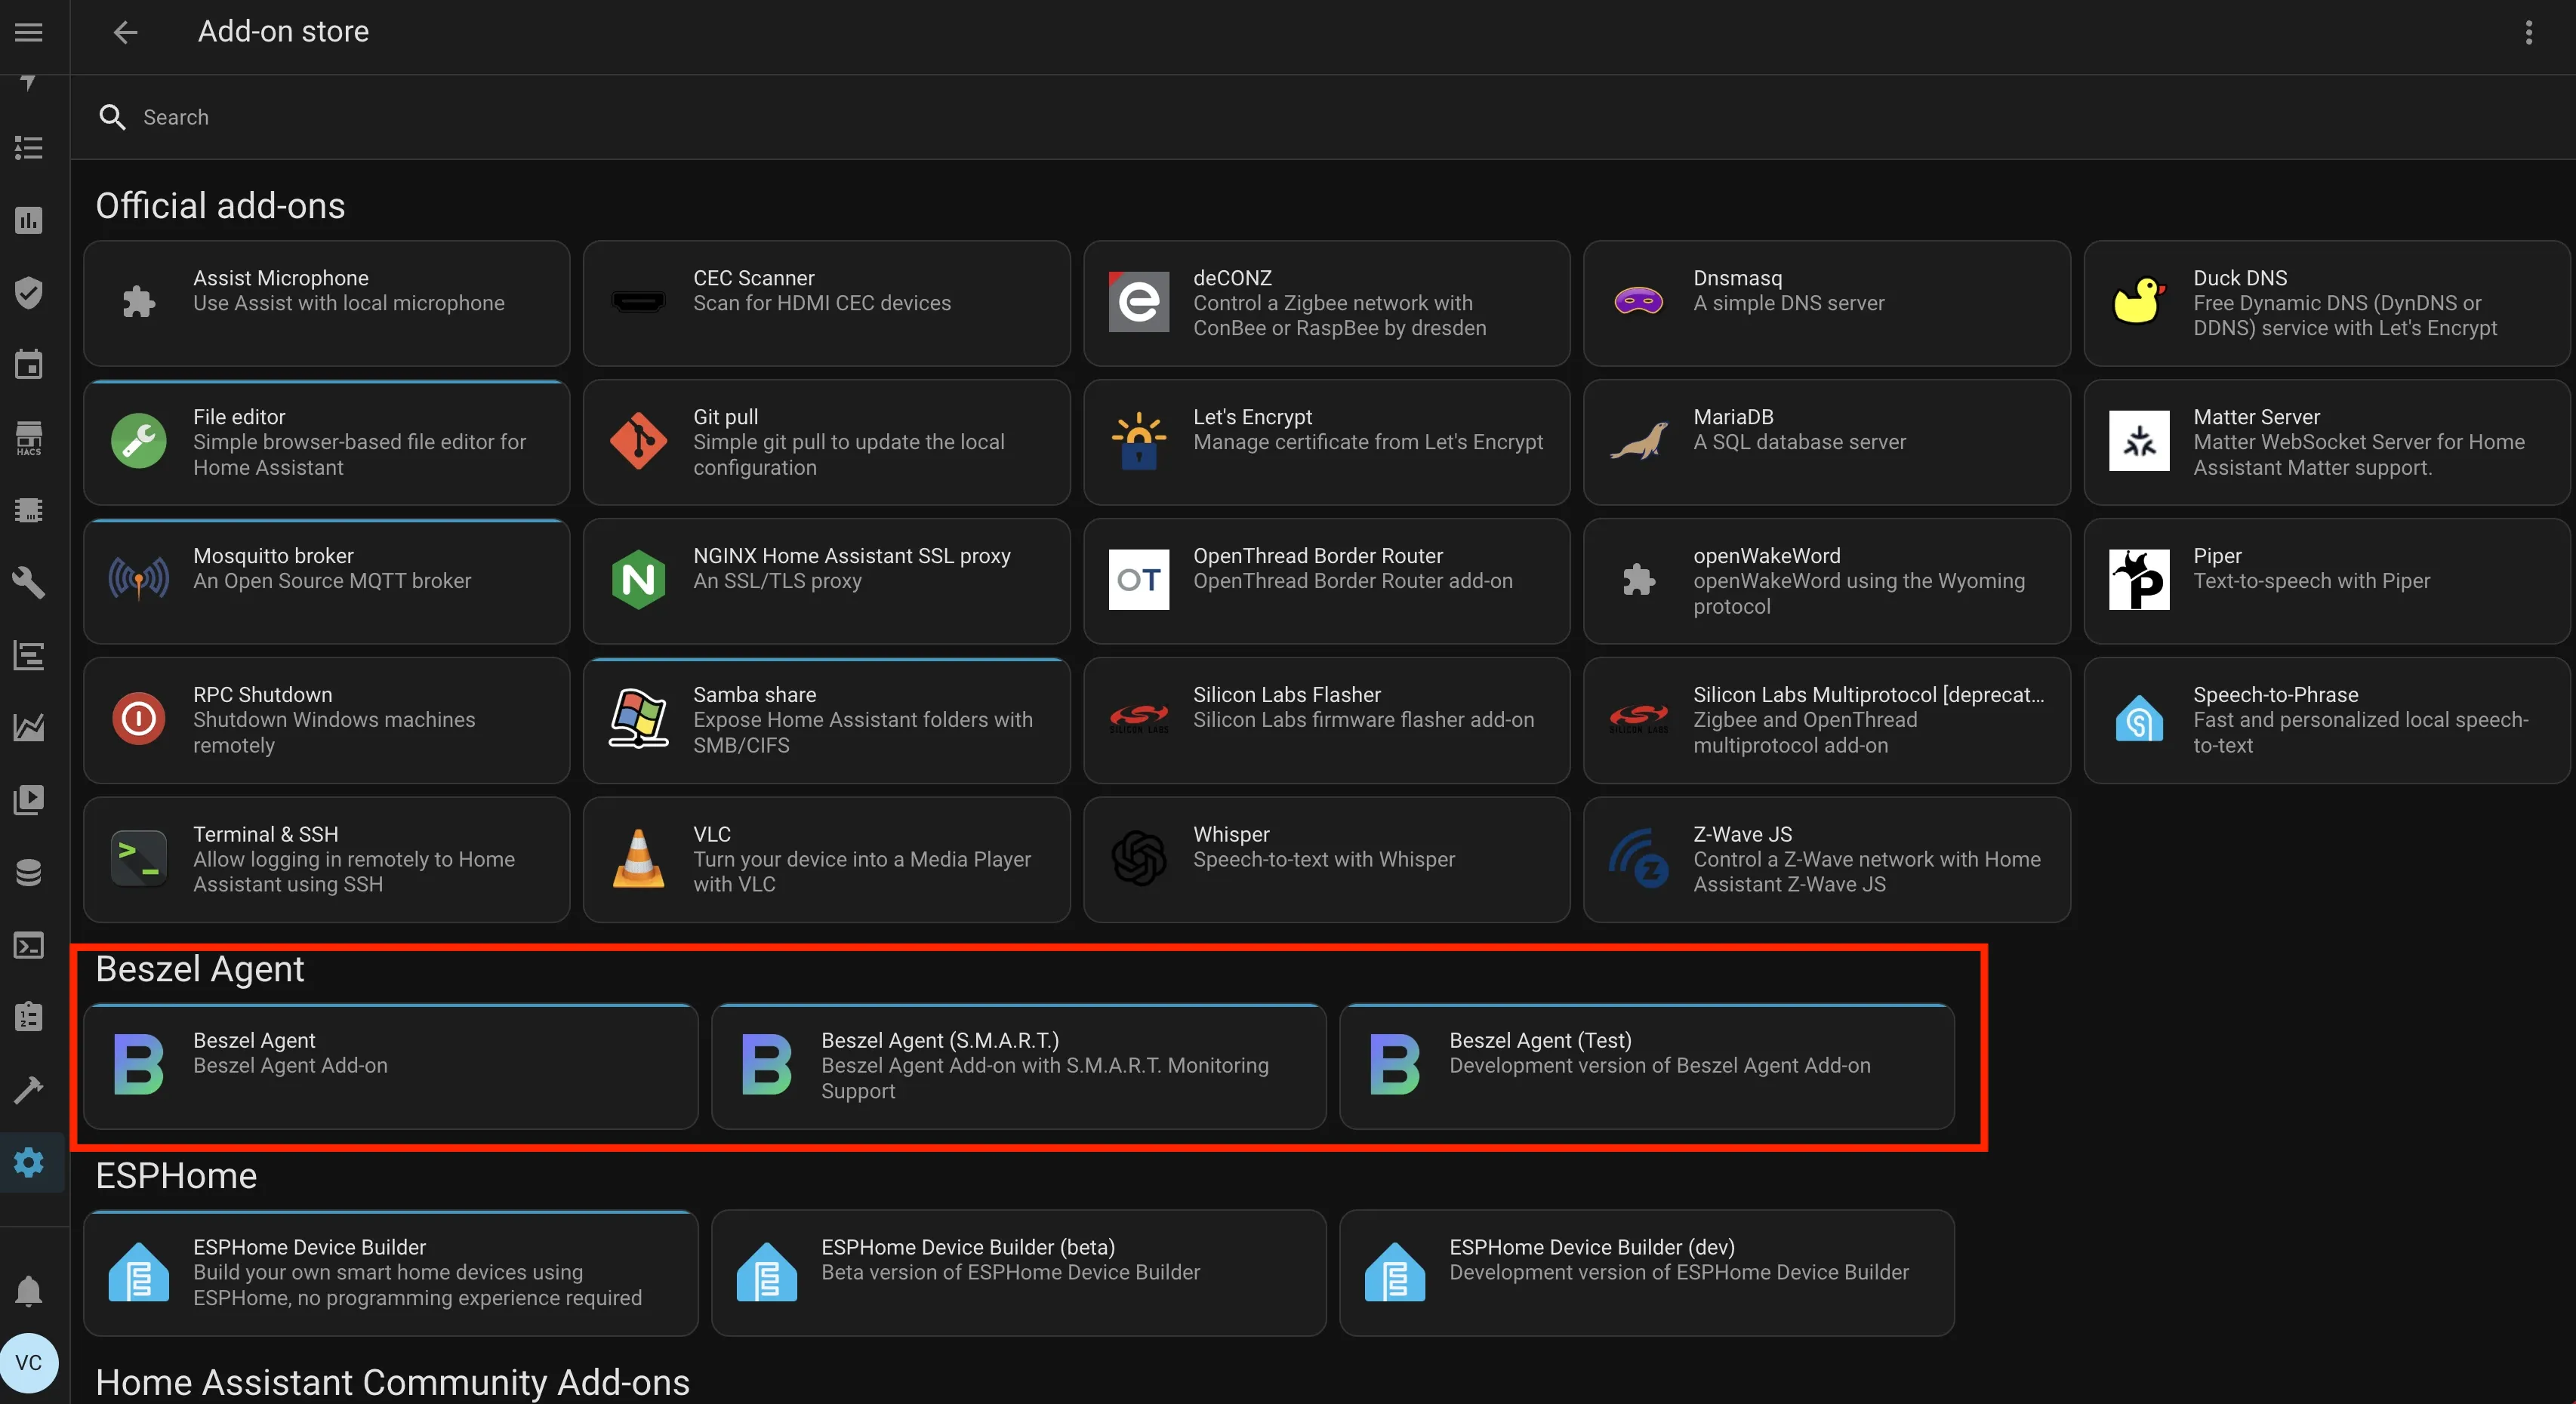Open the three-dot overflow menu

[2528, 32]
